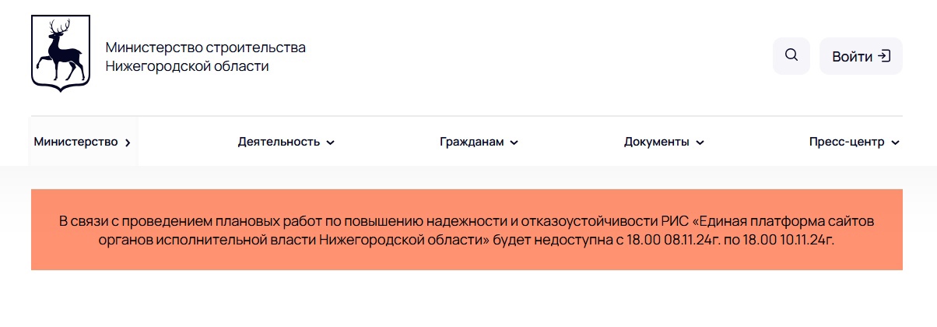Select the Документы menu label
The height and width of the screenshot is (327, 937).
[x=657, y=142]
